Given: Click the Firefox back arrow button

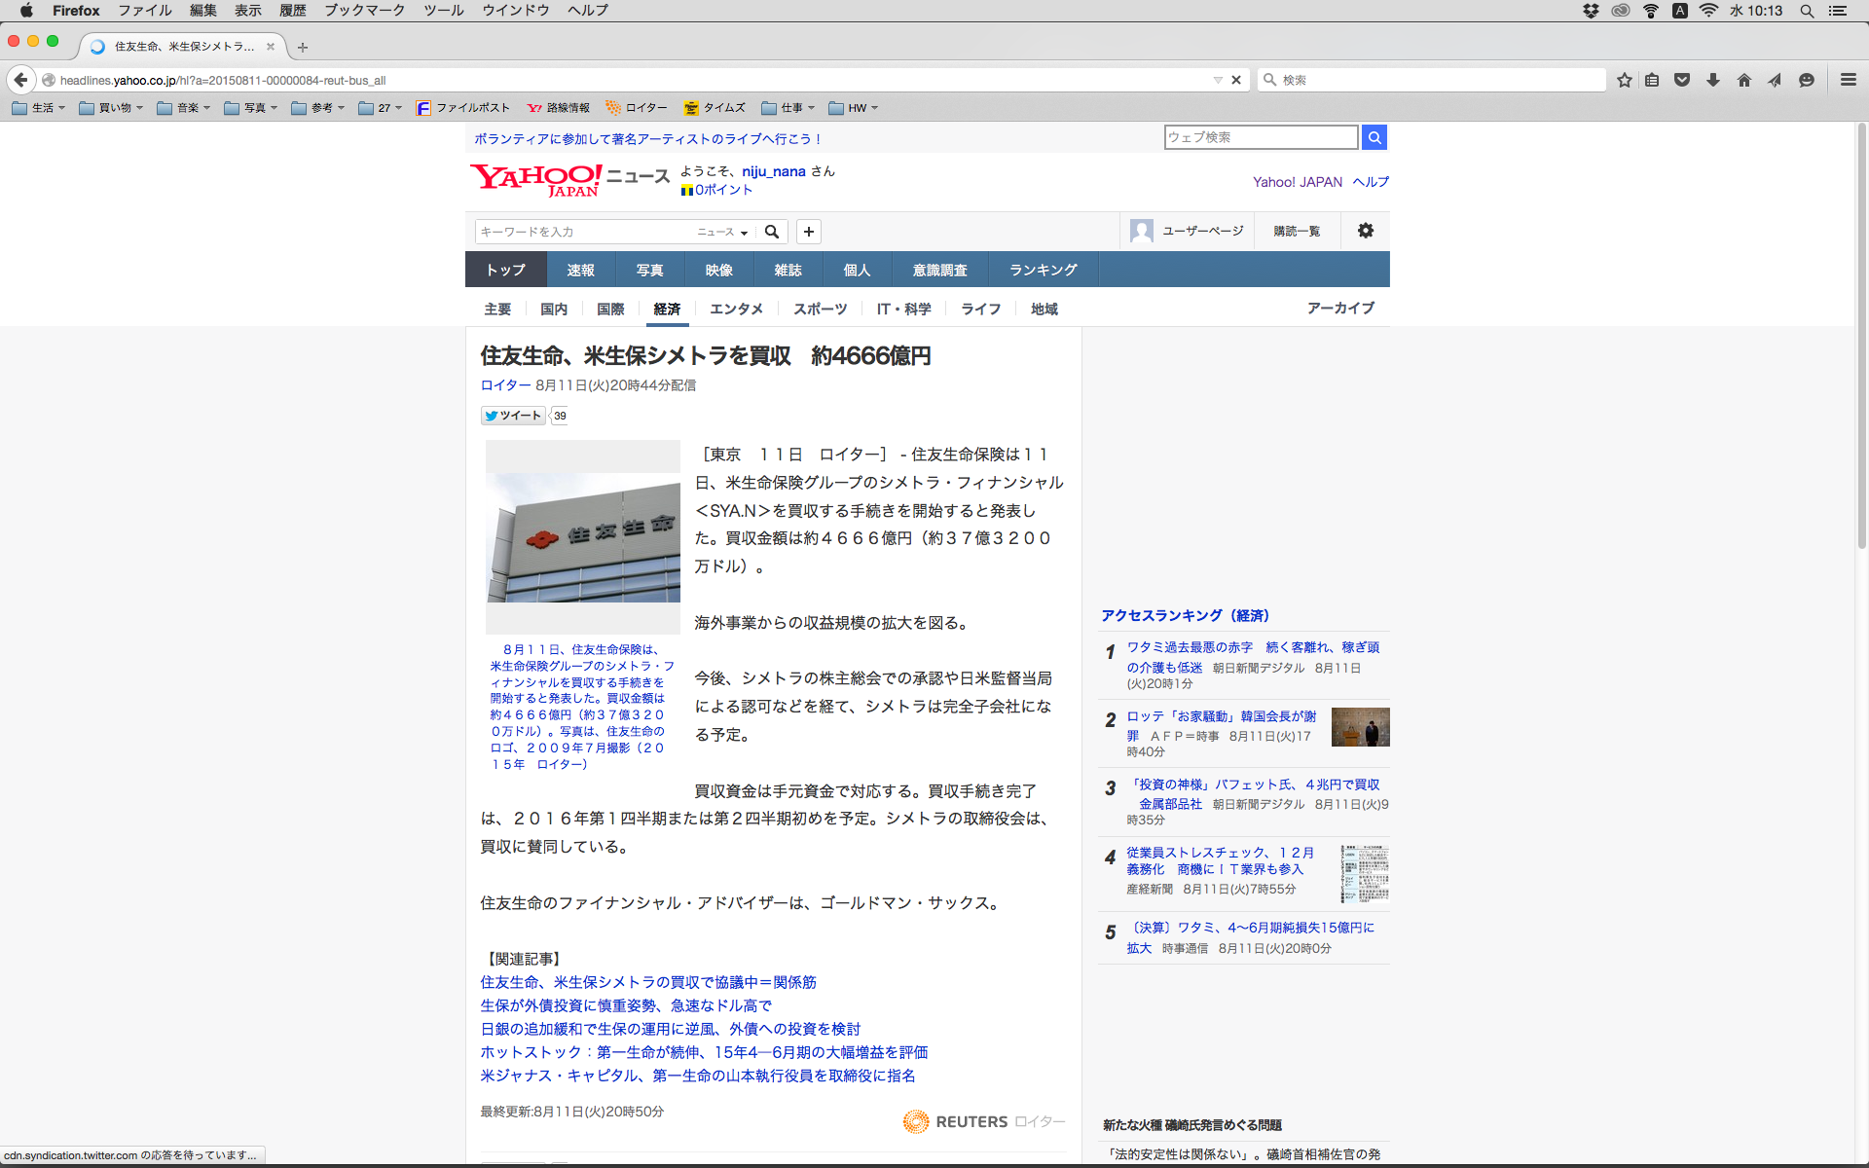Looking at the screenshot, I should (x=20, y=80).
